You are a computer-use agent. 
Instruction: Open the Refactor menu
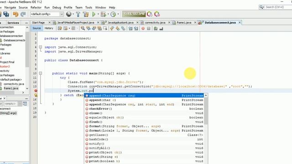coord(36,7)
